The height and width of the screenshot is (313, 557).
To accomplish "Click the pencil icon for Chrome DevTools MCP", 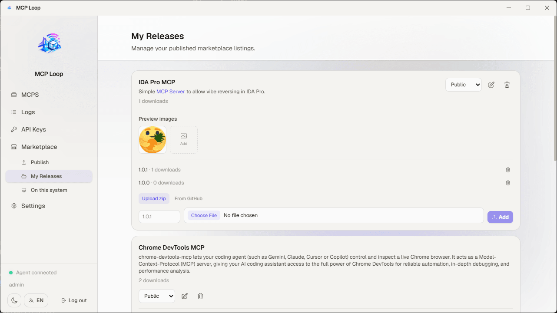I will coord(185,296).
